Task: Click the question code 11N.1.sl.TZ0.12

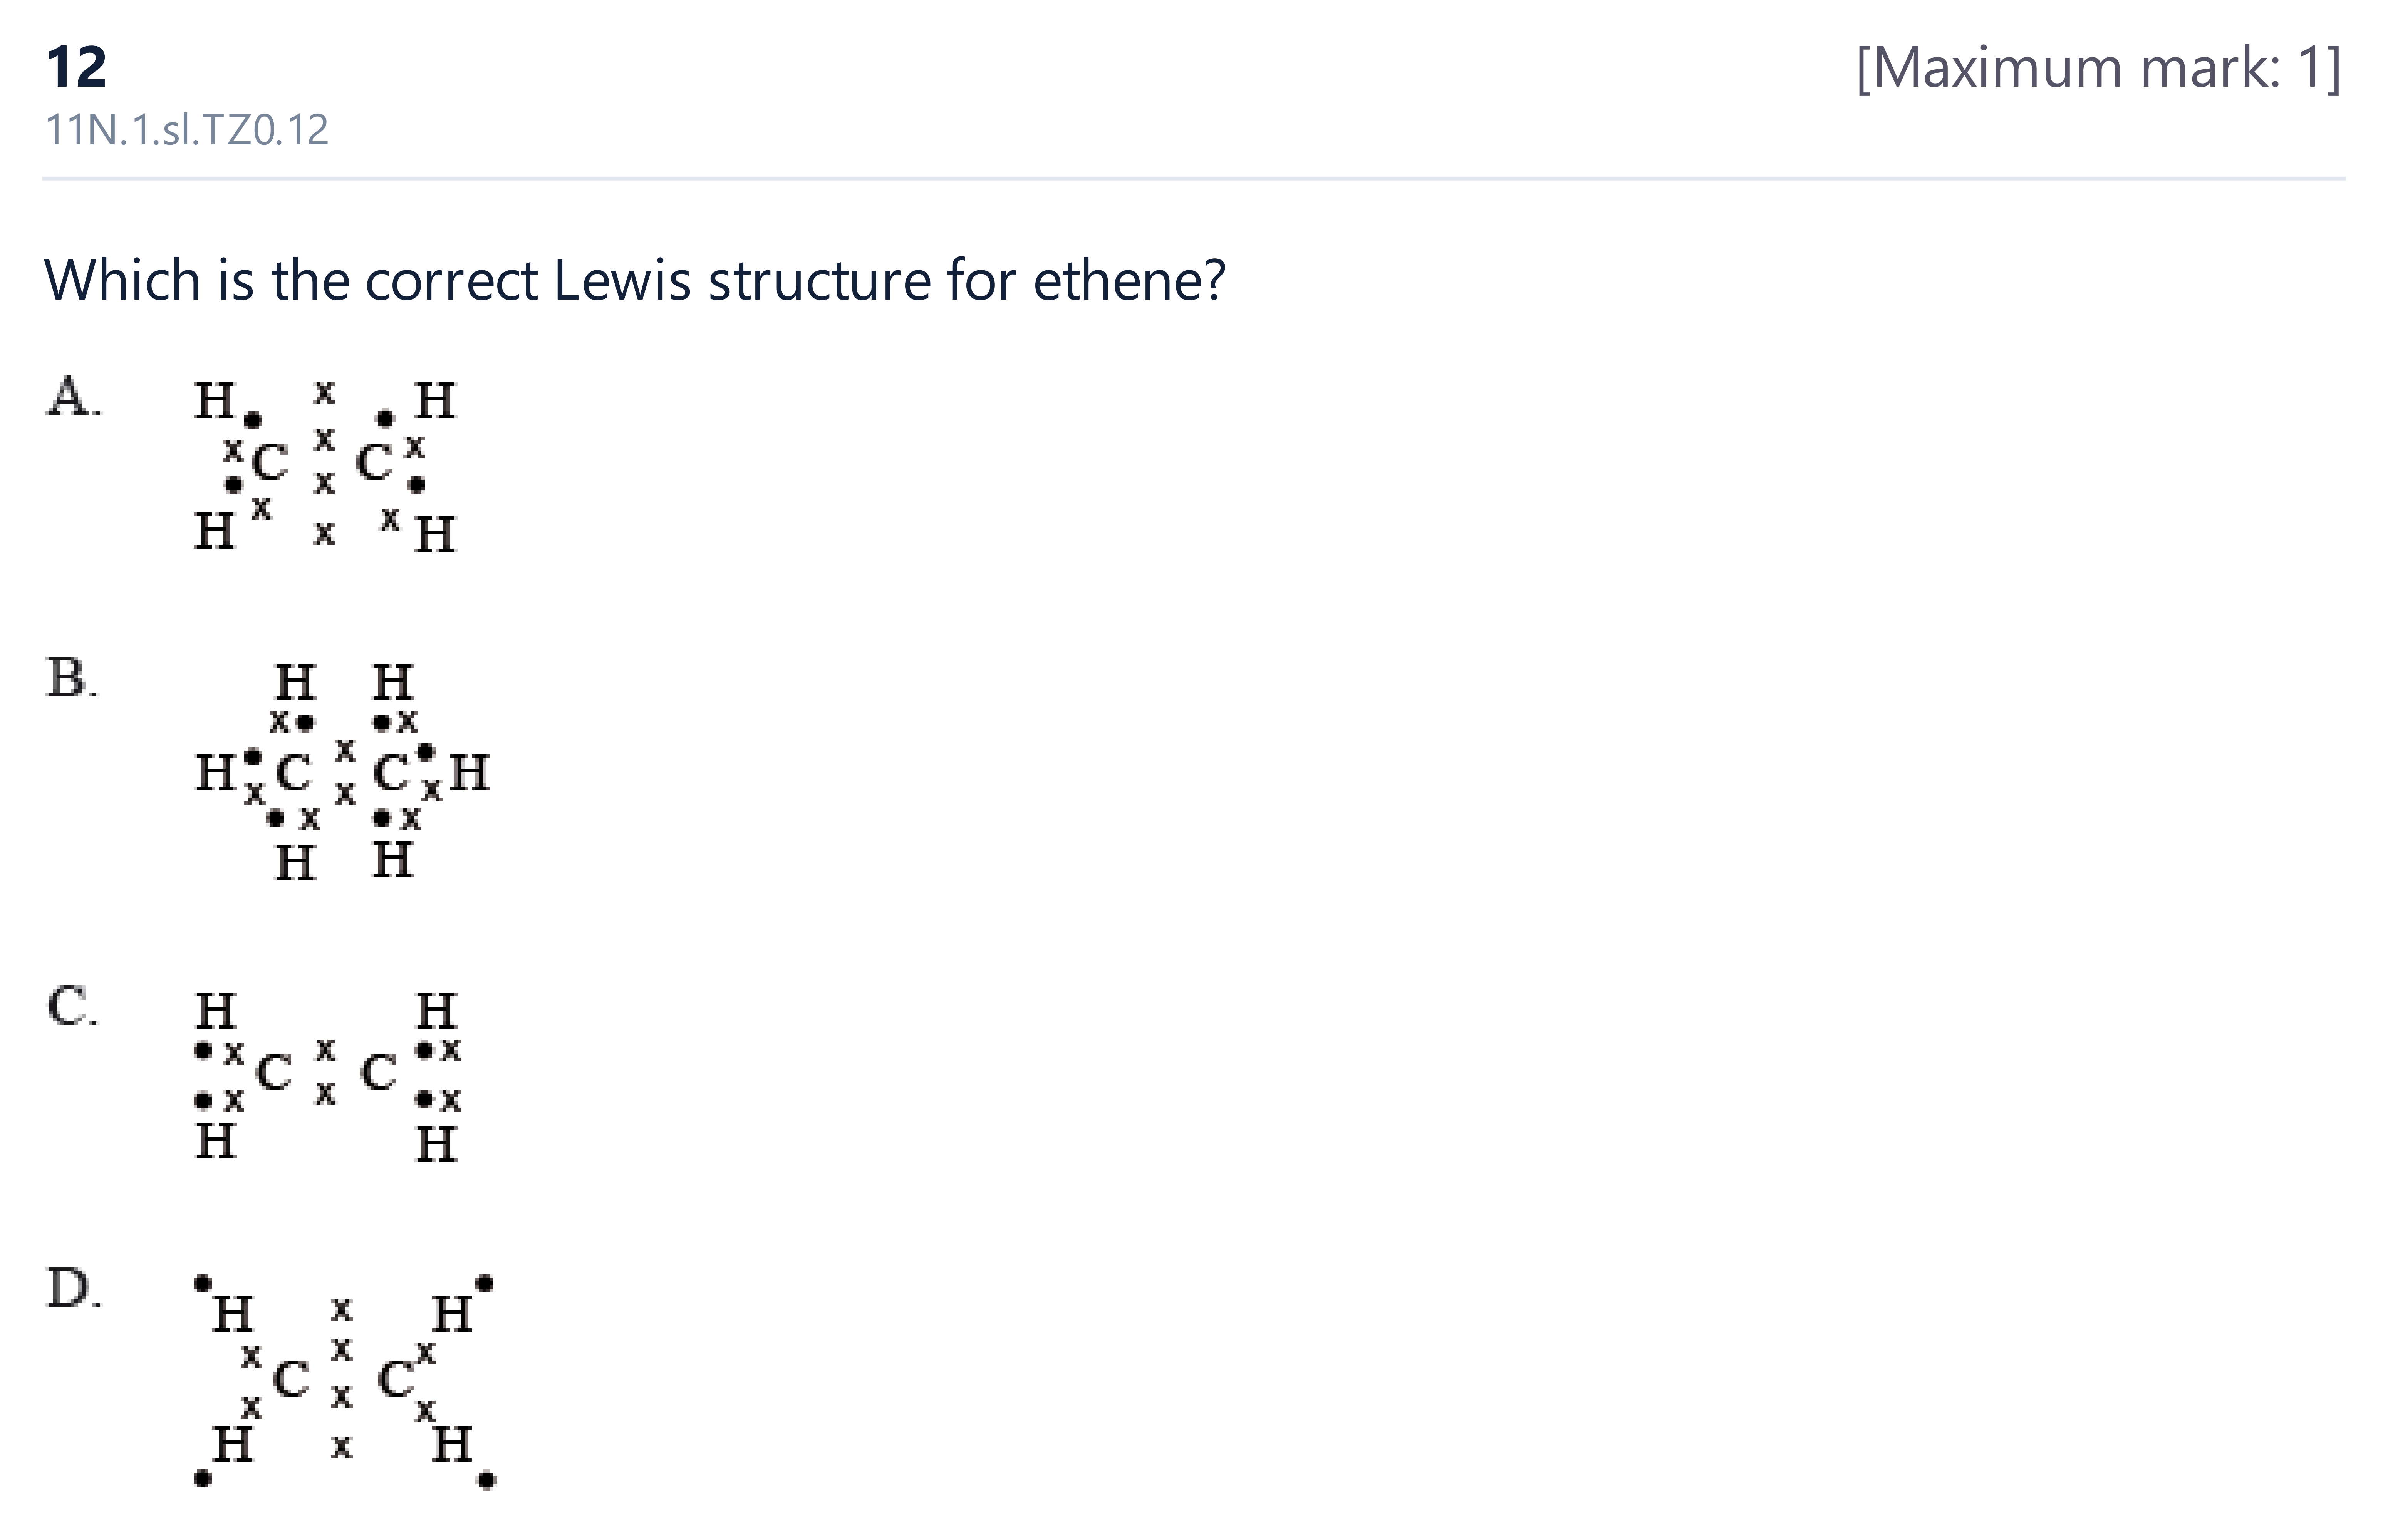Action: click(x=187, y=130)
